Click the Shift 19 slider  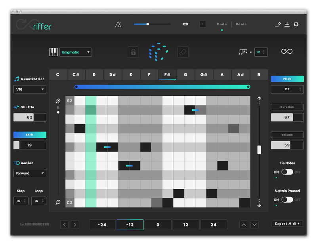click(x=30, y=145)
